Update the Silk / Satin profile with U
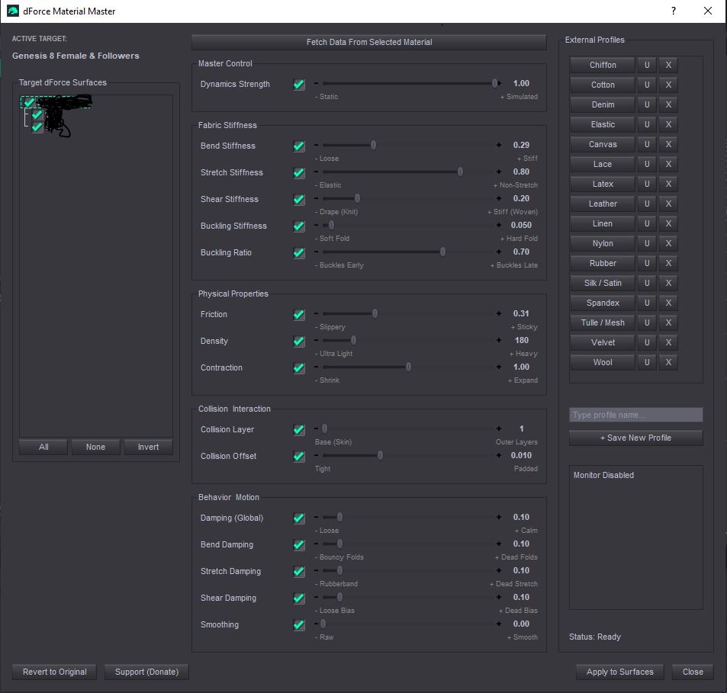 click(x=647, y=283)
